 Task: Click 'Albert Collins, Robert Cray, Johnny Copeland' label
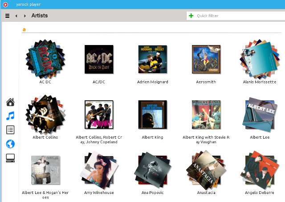pyautogui.click(x=99, y=140)
